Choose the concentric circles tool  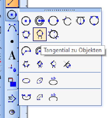(40, 21)
